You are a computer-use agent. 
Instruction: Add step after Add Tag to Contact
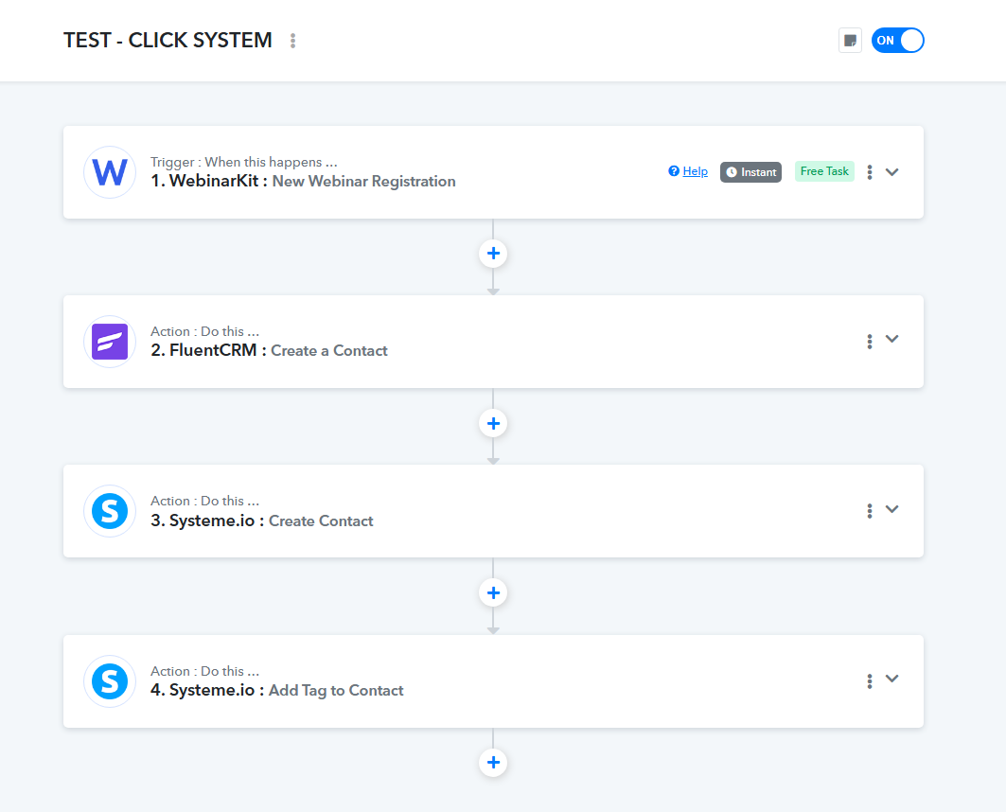(x=493, y=763)
